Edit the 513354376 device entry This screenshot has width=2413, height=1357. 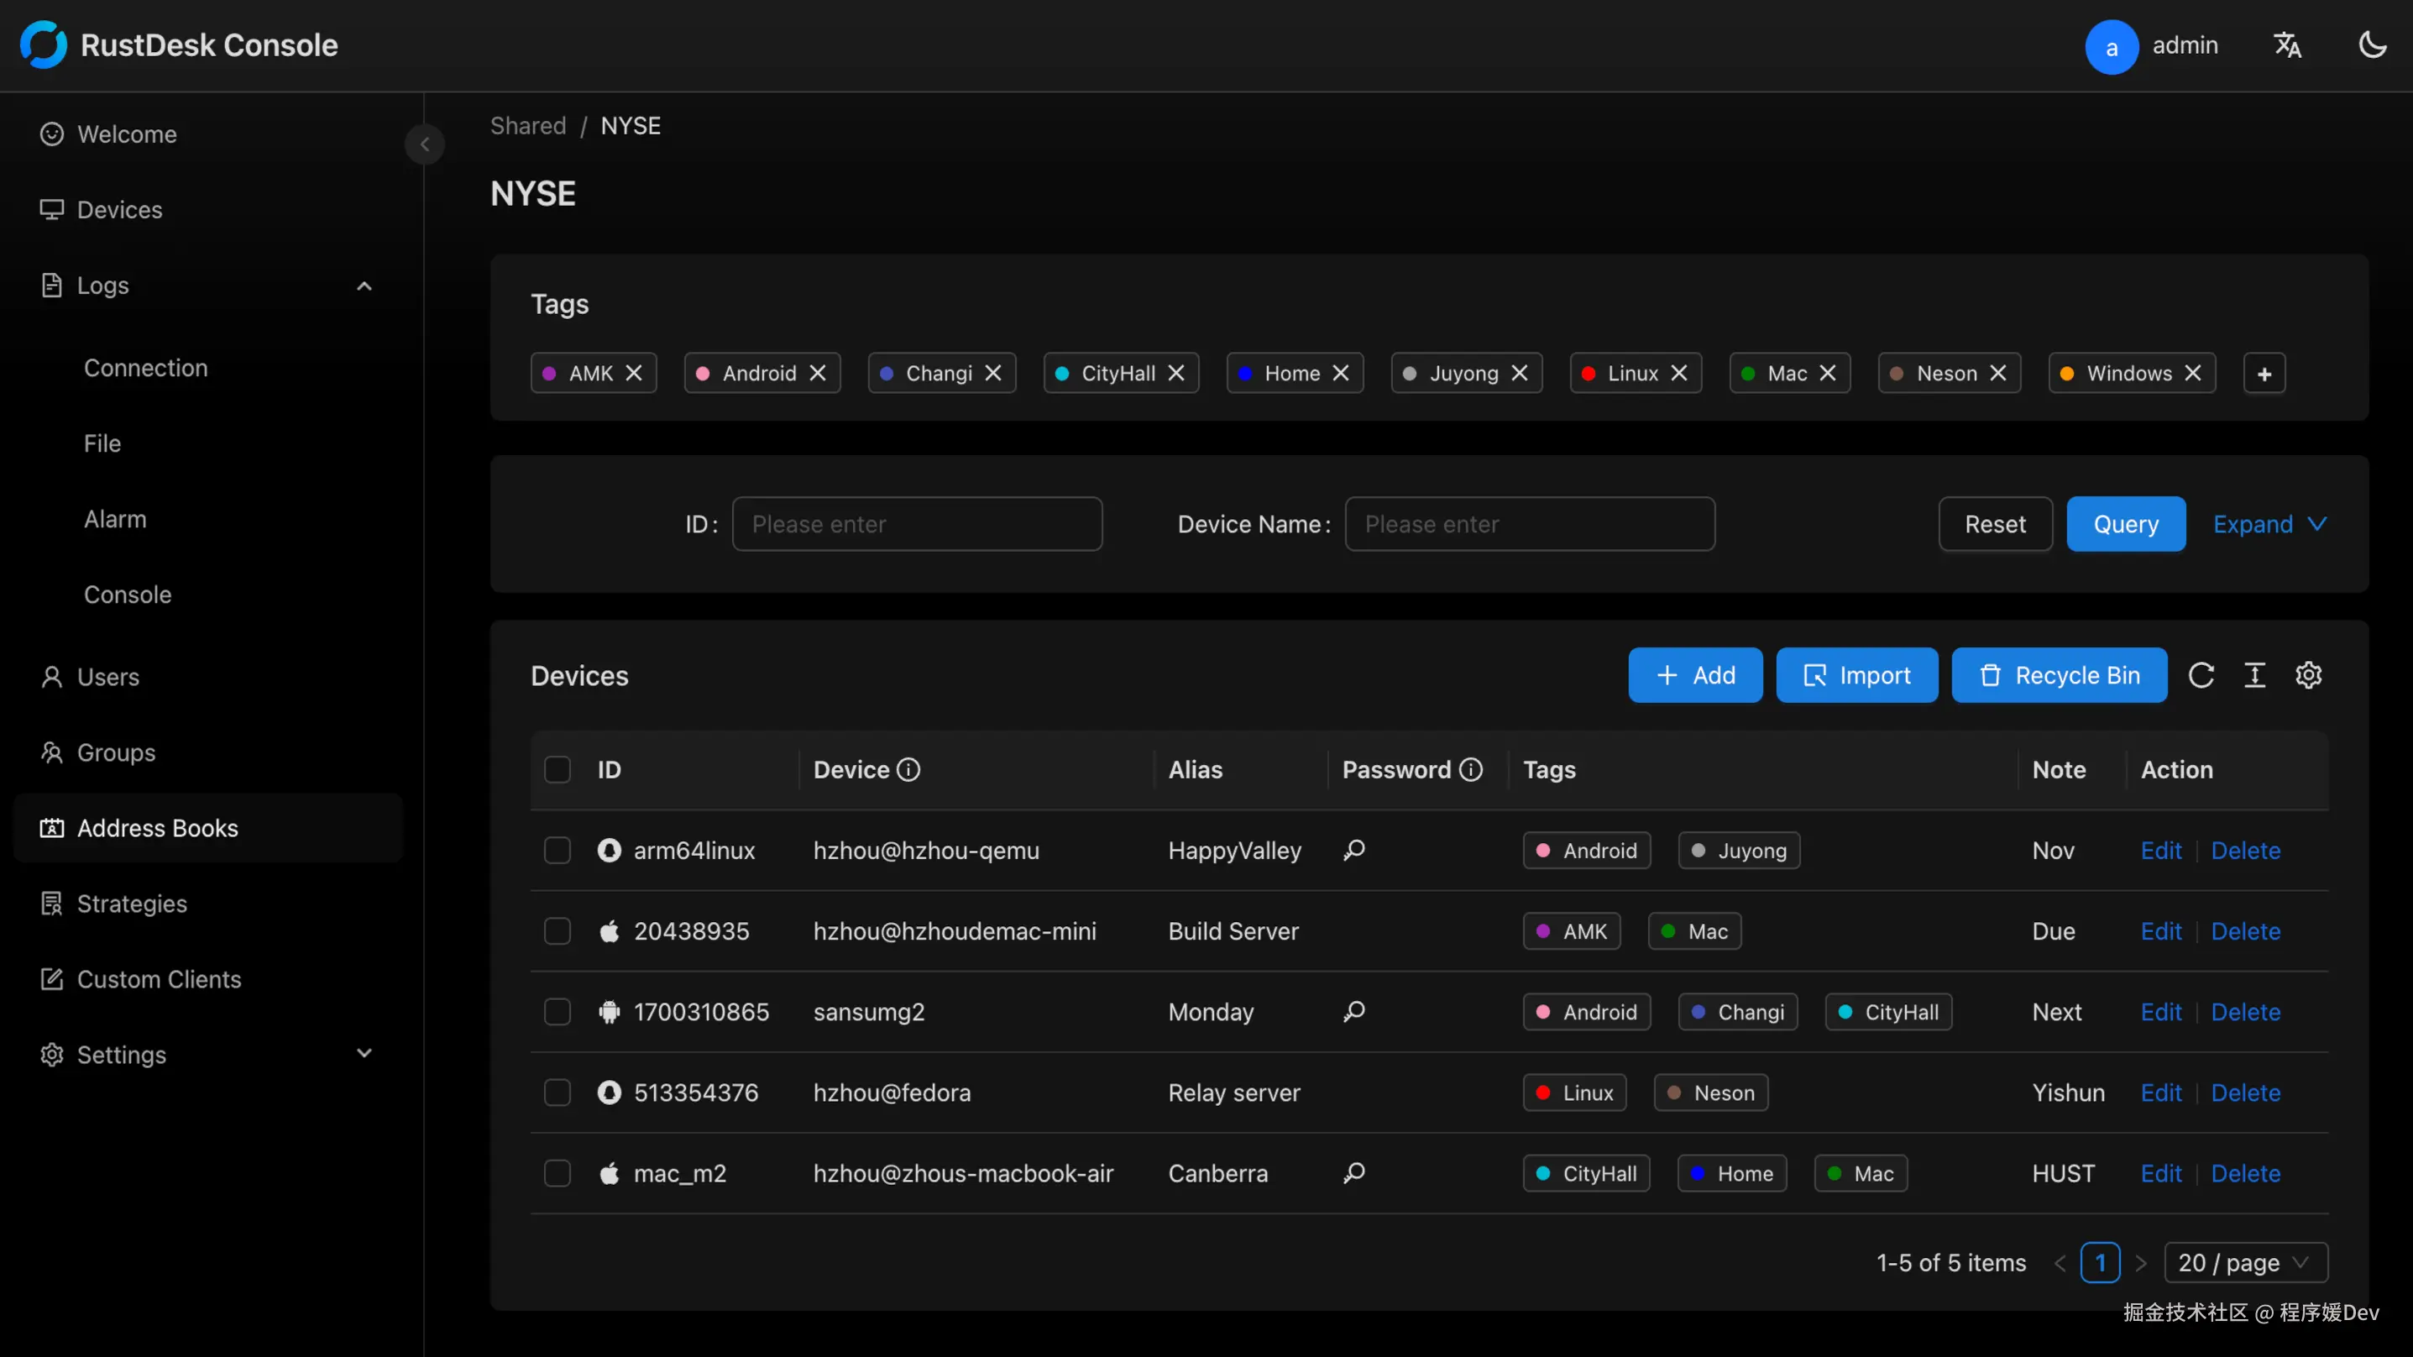pos(2160,1092)
